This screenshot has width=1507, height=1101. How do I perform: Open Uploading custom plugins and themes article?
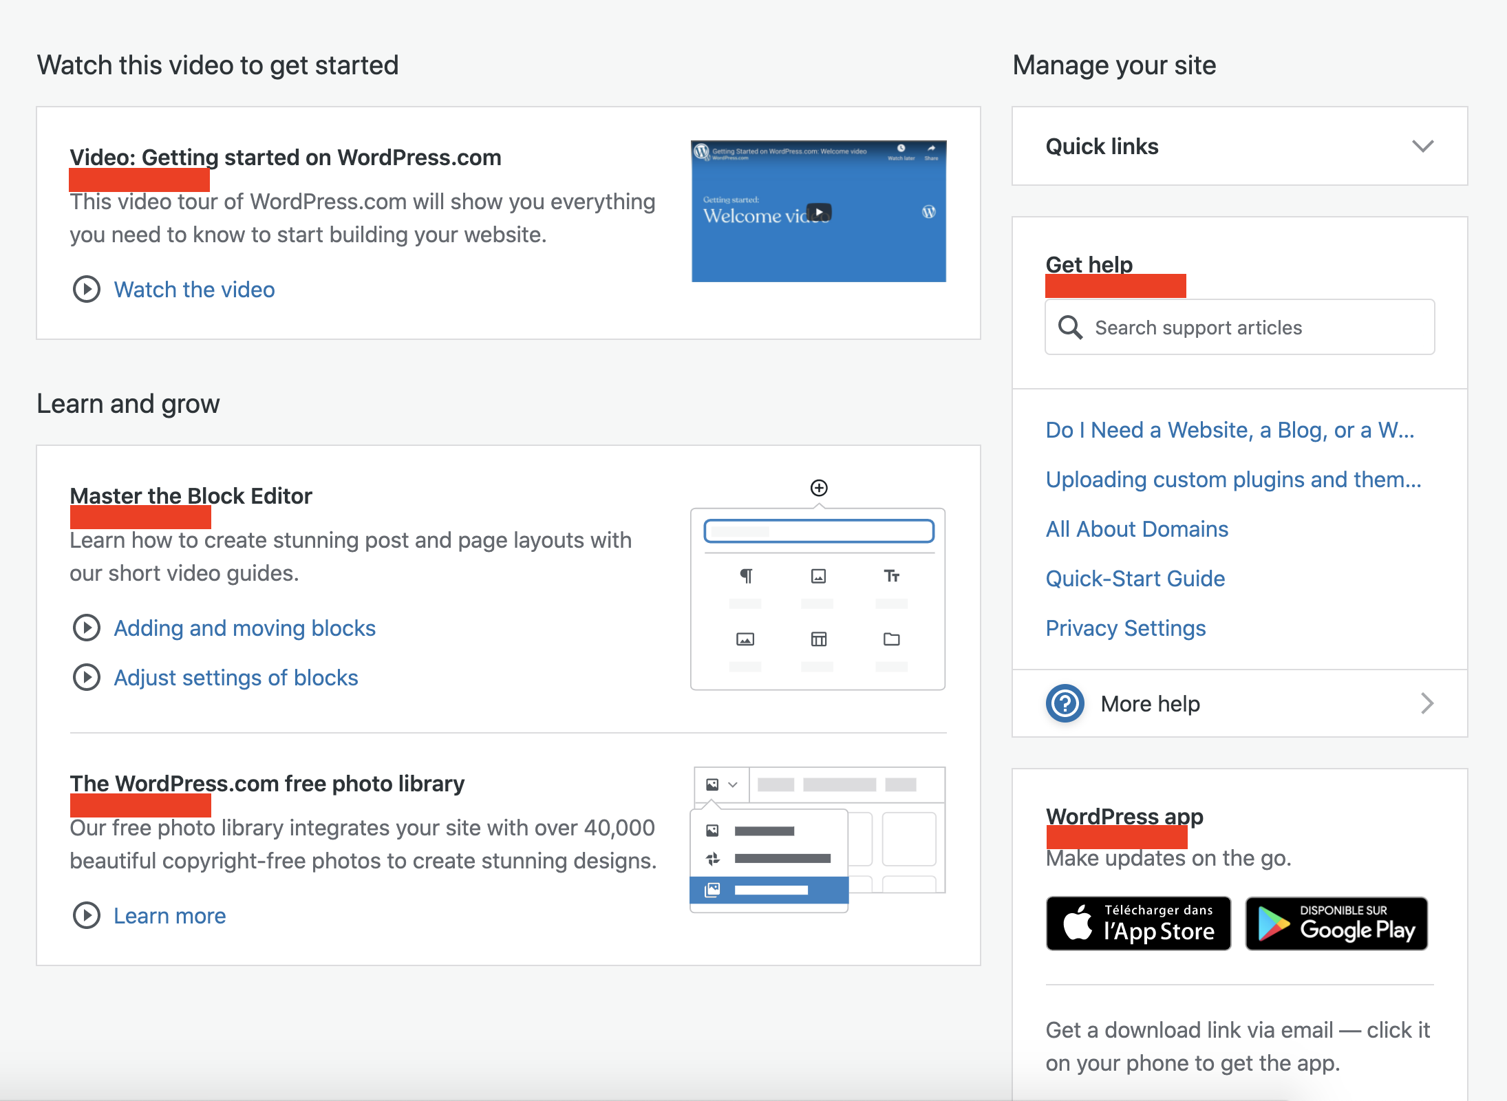tap(1233, 480)
